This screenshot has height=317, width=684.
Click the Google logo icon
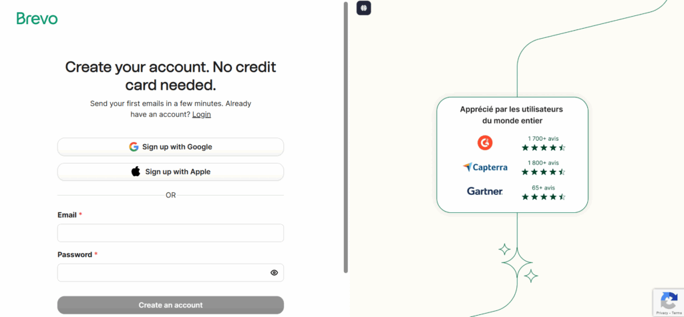134,147
